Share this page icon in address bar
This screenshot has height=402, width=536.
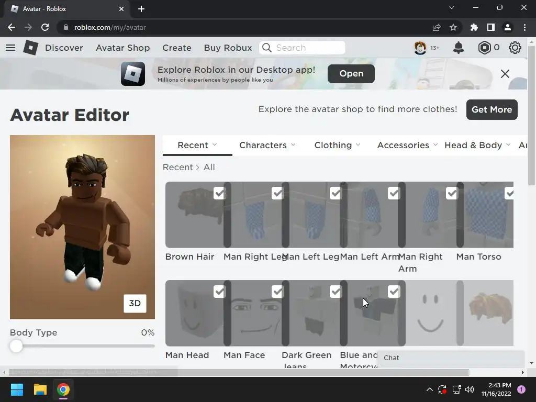(437, 27)
